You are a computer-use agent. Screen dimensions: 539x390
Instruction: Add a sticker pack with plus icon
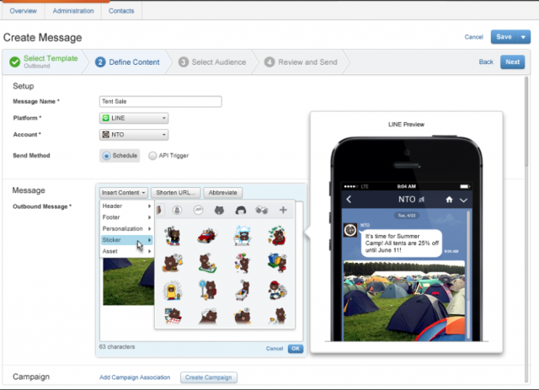click(283, 210)
